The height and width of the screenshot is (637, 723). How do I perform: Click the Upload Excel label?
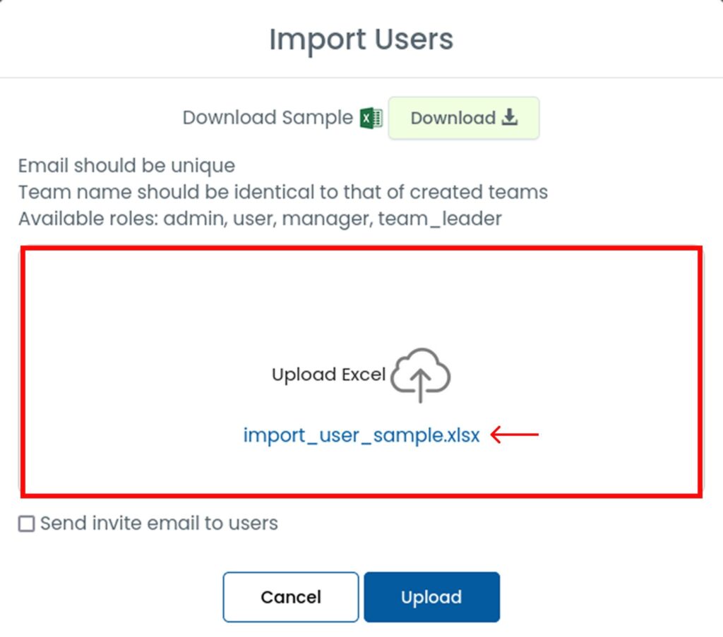pyautogui.click(x=328, y=375)
